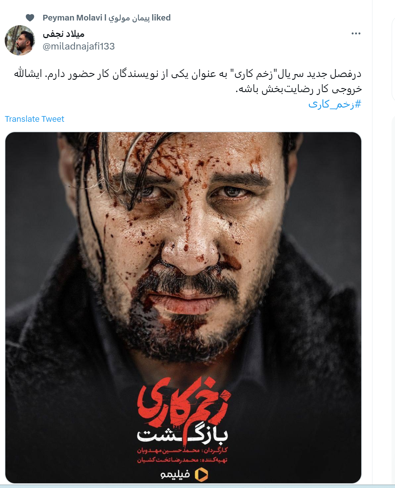Screen dimensions: 395x488
Task: Open the three-dot more options menu
Action: click(x=356, y=33)
